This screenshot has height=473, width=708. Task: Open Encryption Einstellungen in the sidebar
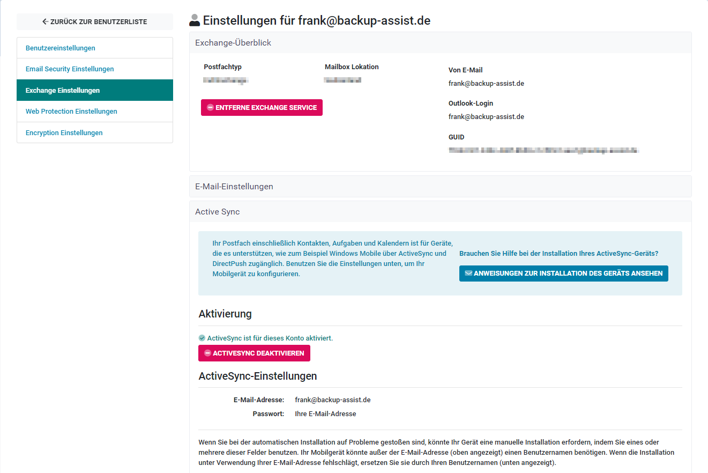(64, 133)
